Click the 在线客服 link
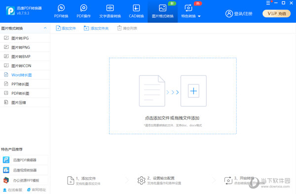This screenshot has width=296, height=194. pyautogui.click(x=13, y=190)
